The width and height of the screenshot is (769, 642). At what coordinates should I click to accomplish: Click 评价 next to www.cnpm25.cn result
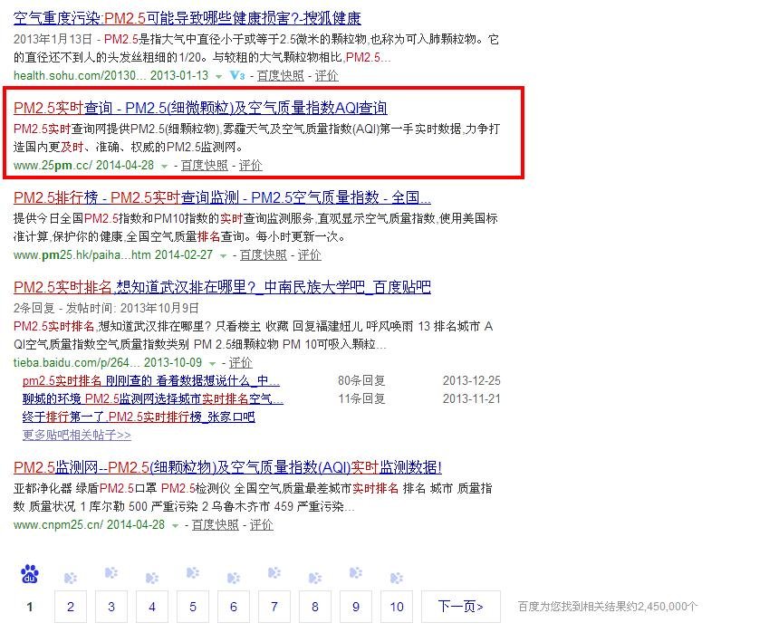(261, 525)
